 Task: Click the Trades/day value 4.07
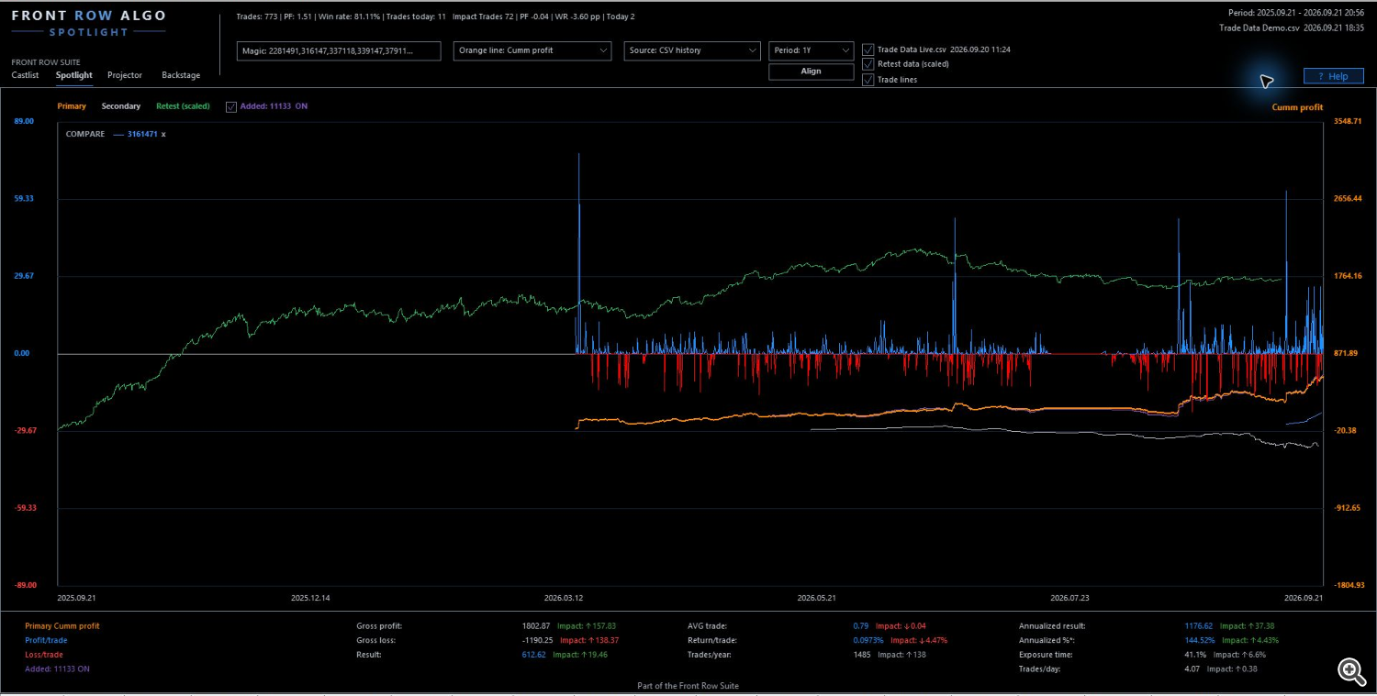click(x=1192, y=669)
